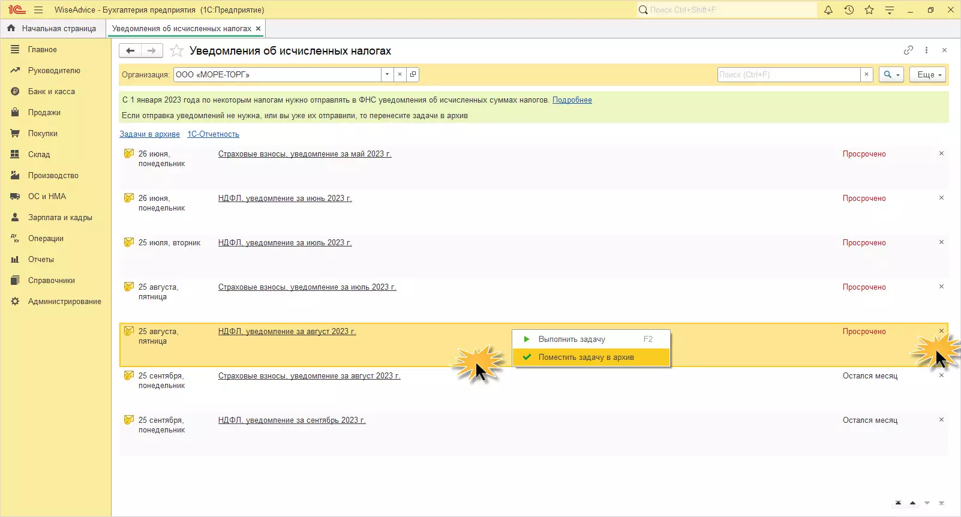
Task: Dismiss the Страховые взносы июль 2023 task
Action: [x=941, y=287]
